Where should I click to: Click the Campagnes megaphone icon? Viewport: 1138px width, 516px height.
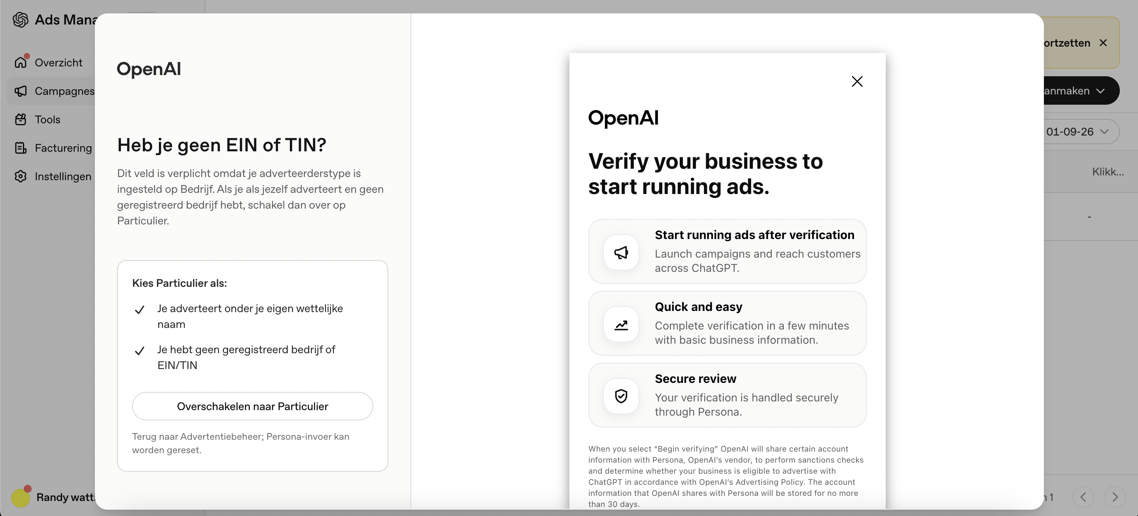pos(21,91)
